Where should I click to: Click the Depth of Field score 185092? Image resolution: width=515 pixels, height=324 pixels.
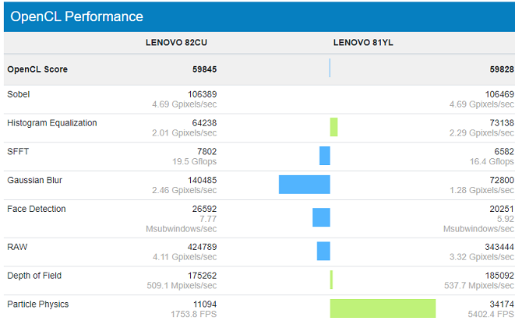point(499,276)
